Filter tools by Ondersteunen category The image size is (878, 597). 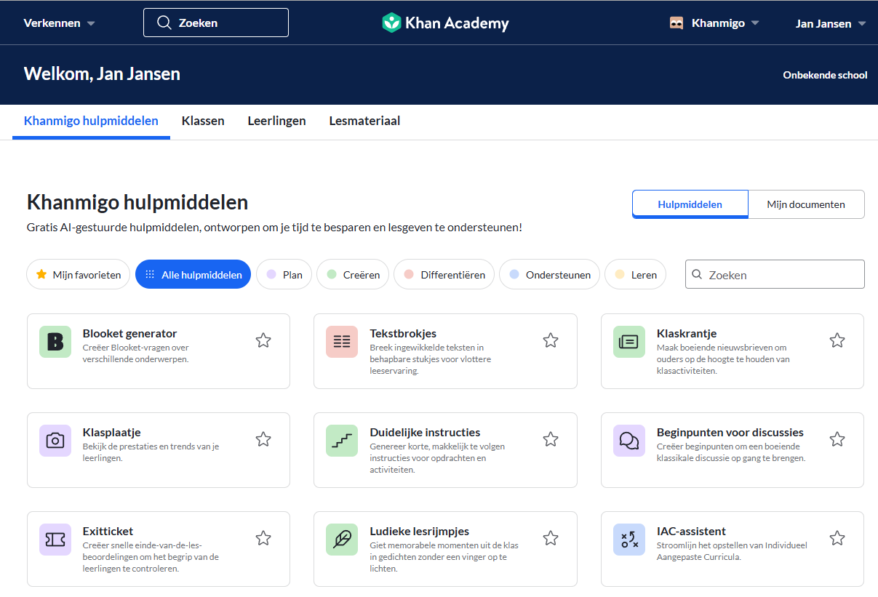coord(549,275)
